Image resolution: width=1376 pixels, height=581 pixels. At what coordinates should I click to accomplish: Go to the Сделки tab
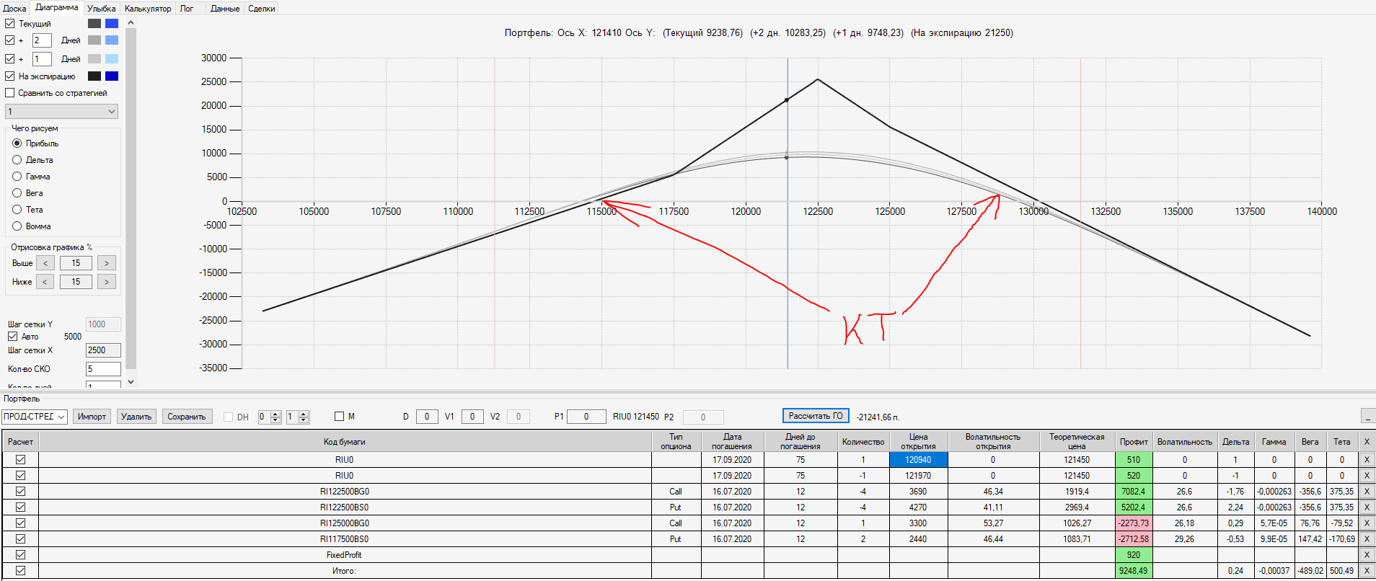262,9
